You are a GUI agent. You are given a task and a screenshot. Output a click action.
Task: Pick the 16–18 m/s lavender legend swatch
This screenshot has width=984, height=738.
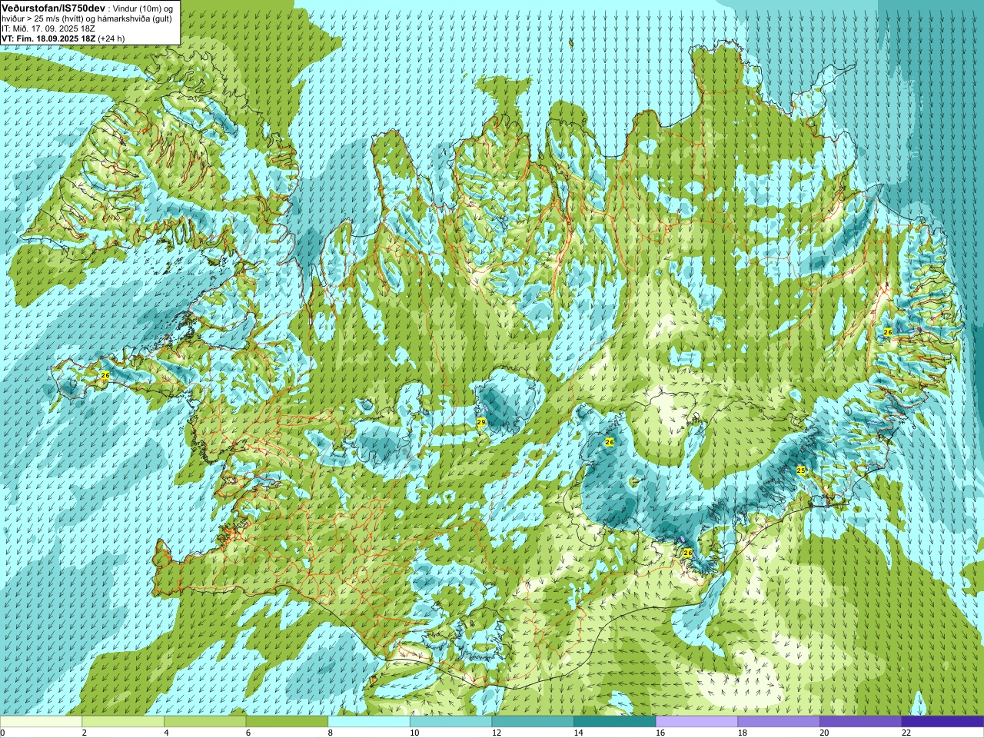[696, 722]
